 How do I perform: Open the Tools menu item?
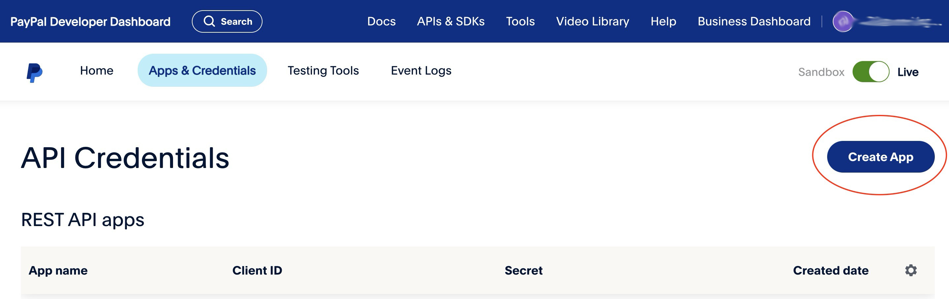tap(520, 21)
